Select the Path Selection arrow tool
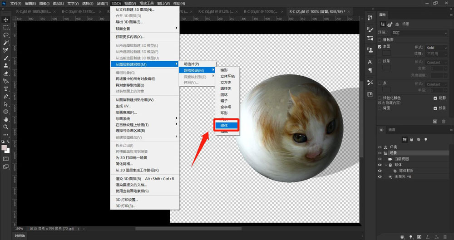The width and height of the screenshot is (454, 240). coord(5,104)
